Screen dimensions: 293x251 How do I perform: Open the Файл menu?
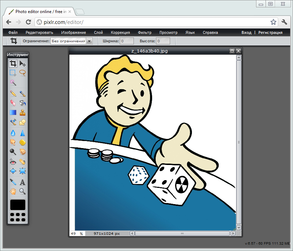tap(13, 32)
